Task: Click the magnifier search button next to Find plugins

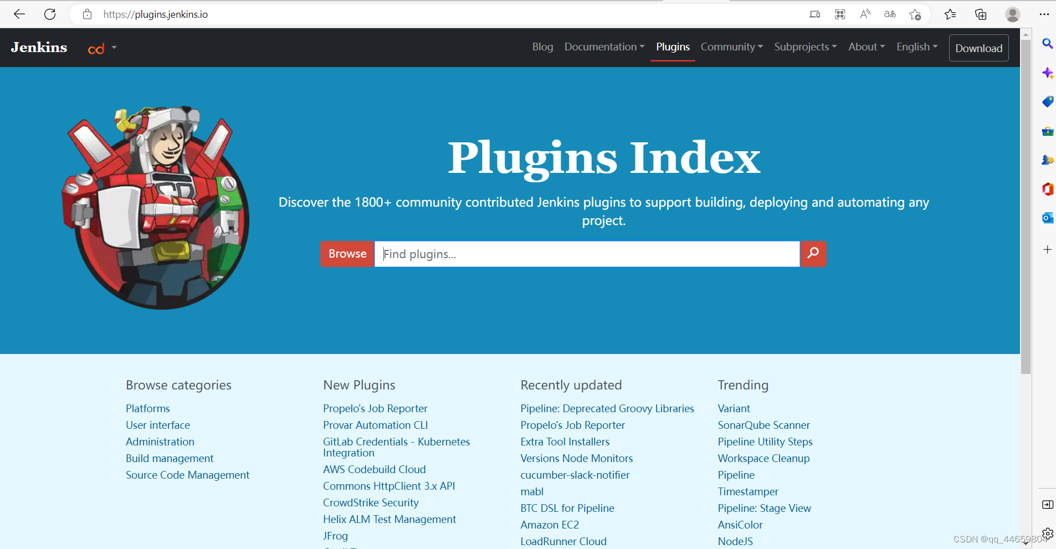Action: coord(813,254)
